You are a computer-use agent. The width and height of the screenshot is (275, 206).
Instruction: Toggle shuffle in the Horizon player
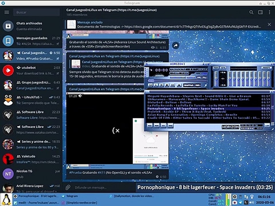189,85
